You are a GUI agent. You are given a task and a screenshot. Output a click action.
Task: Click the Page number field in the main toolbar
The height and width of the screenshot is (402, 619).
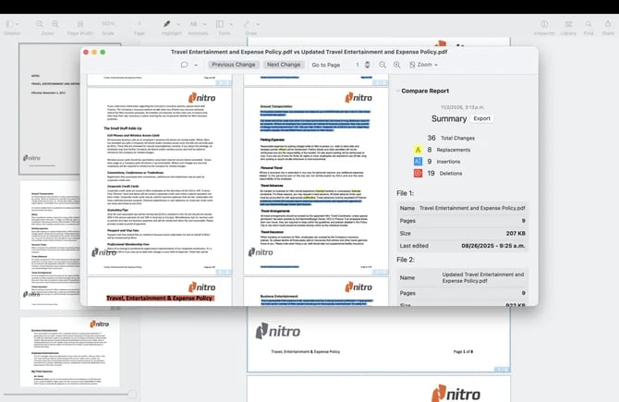[x=139, y=24]
